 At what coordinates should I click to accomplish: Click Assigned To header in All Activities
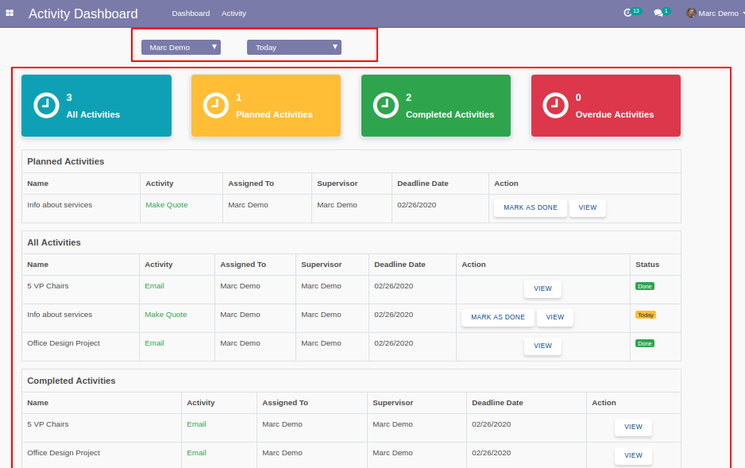coord(243,265)
